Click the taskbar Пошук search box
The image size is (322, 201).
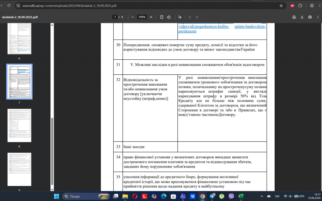tap(86, 196)
